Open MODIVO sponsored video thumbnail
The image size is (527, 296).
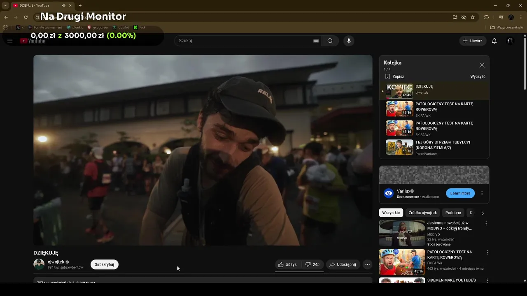pos(402,233)
